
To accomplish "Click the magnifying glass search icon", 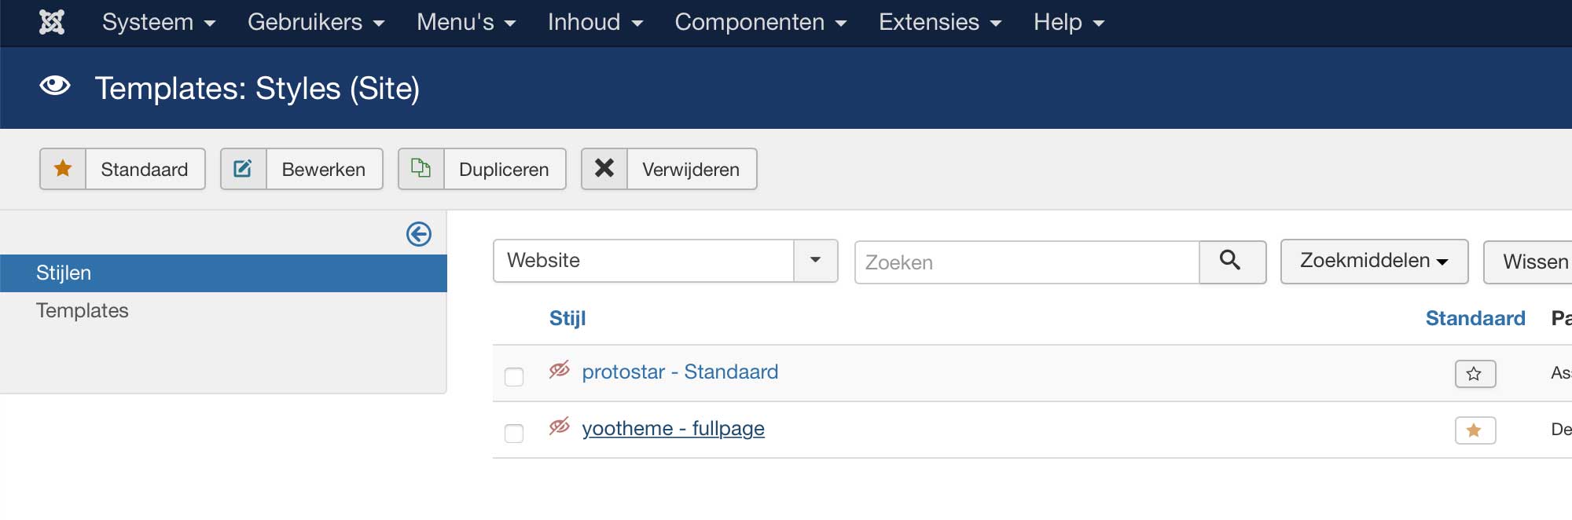I will click(1231, 261).
